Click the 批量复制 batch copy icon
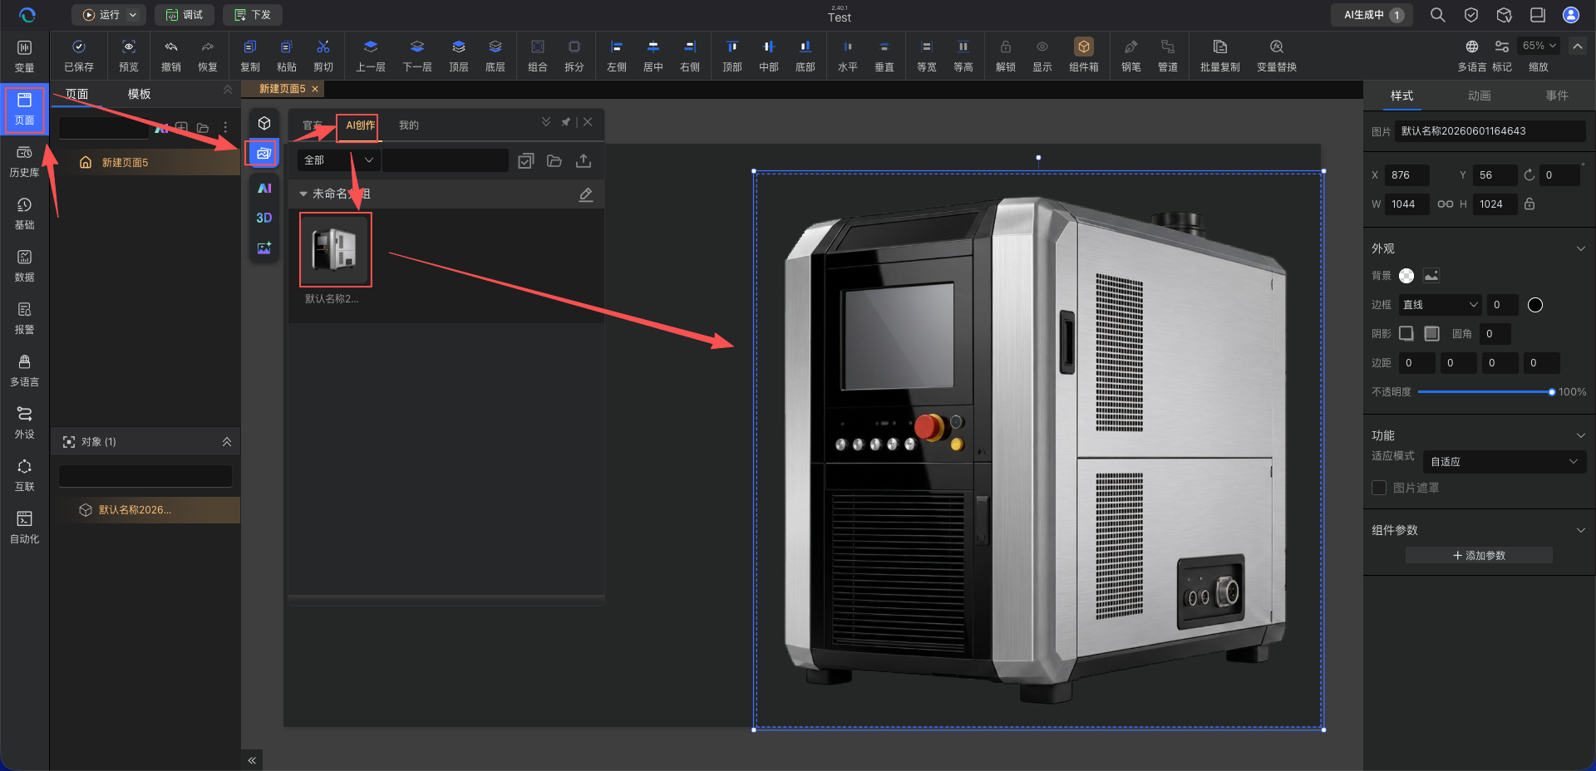 click(x=1219, y=55)
